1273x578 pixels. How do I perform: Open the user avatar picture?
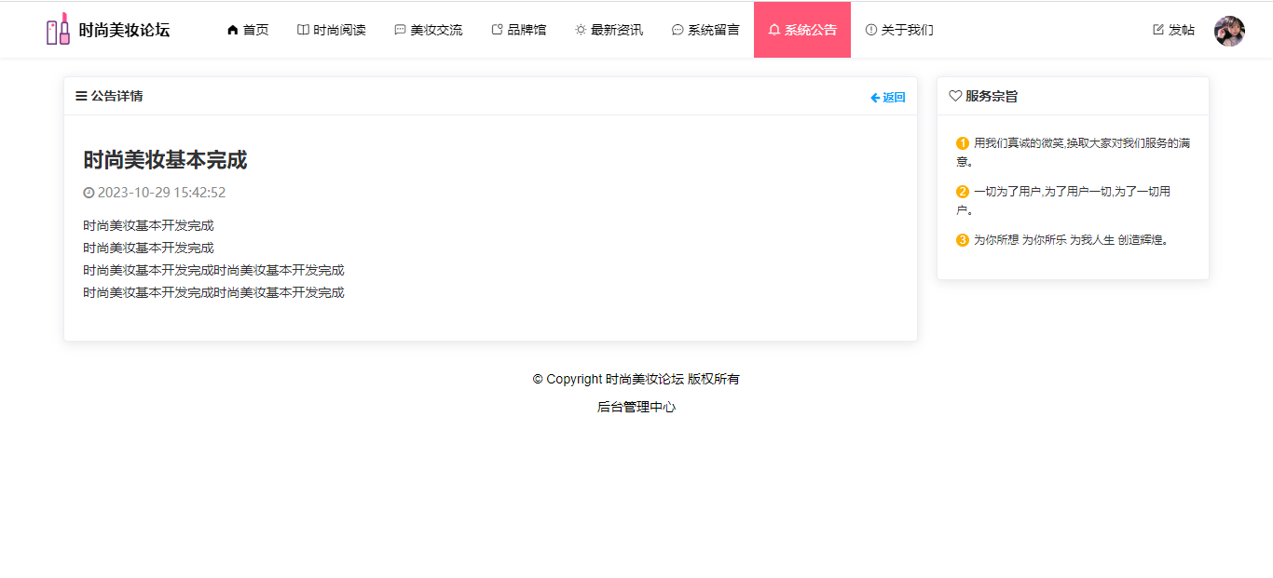[x=1229, y=31]
